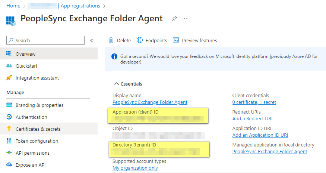Click the Redirect URIs label

[x=246, y=112]
